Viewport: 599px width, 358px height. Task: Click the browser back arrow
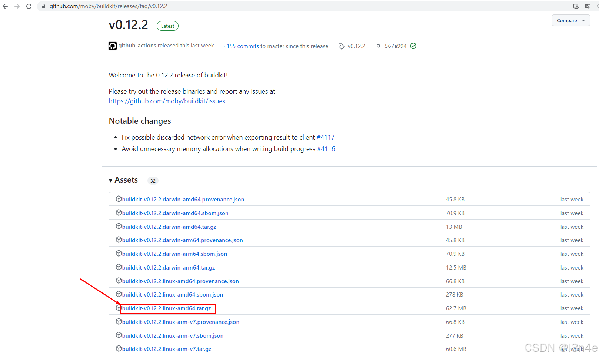pyautogui.click(x=5, y=6)
